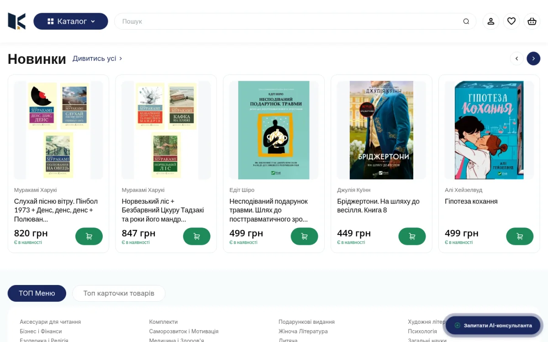Open the Бріджертони book cover image
548x342 pixels.
coord(381,130)
